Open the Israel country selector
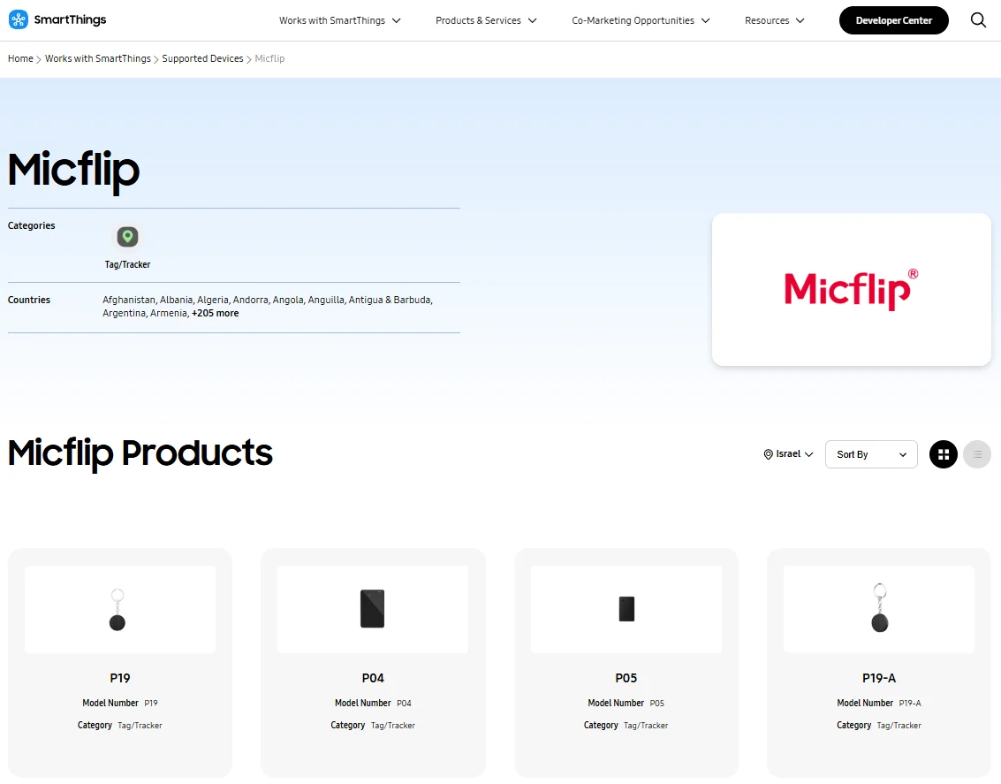The width and height of the screenshot is (1001, 784). [x=788, y=454]
